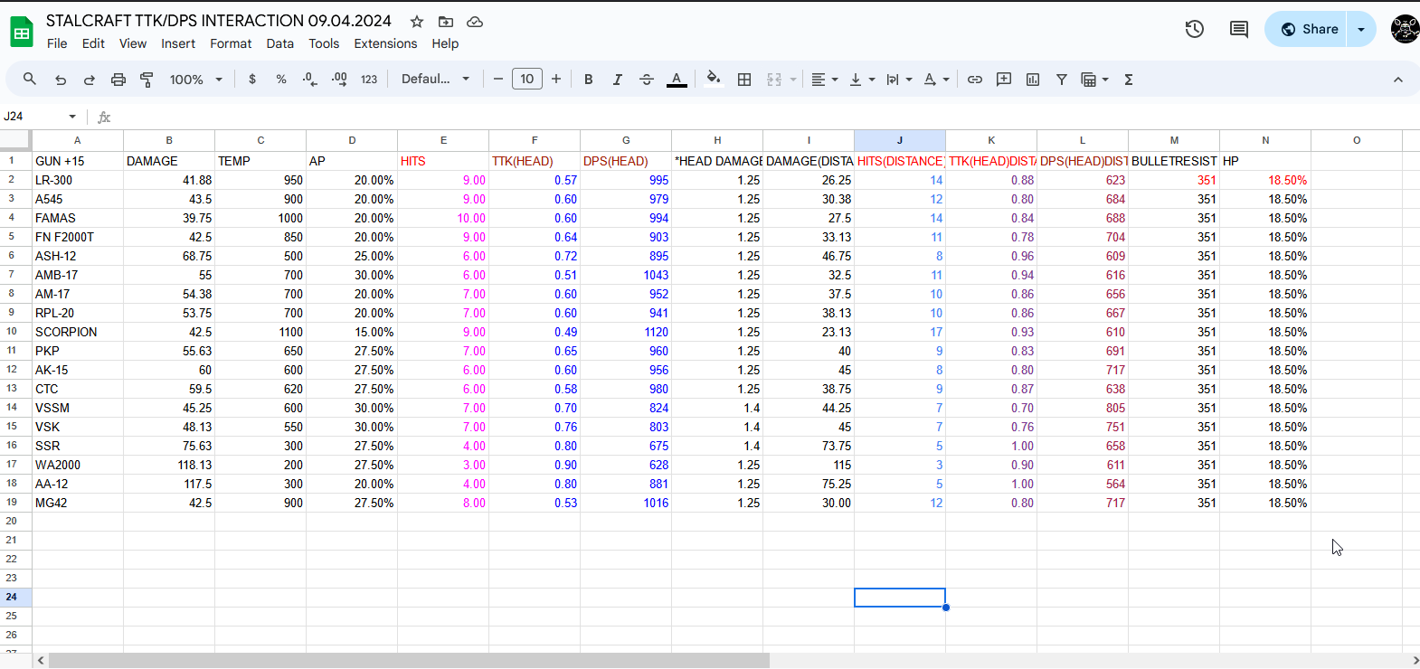Decrease decimal places
Viewport: 1420px width, 669px height.
pos(310,80)
